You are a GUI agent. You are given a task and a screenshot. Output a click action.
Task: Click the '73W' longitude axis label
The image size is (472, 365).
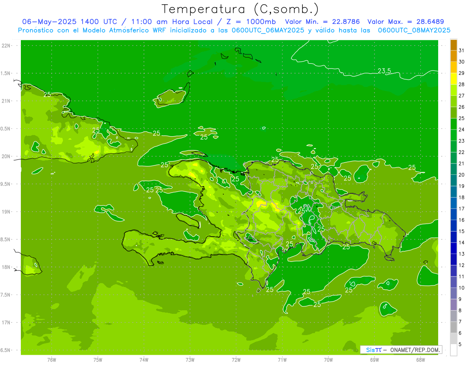tap(190, 360)
